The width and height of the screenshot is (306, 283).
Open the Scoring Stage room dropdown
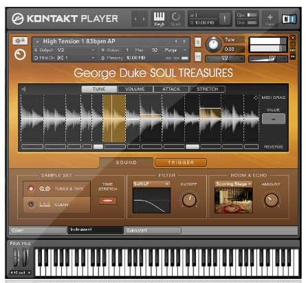point(233,184)
